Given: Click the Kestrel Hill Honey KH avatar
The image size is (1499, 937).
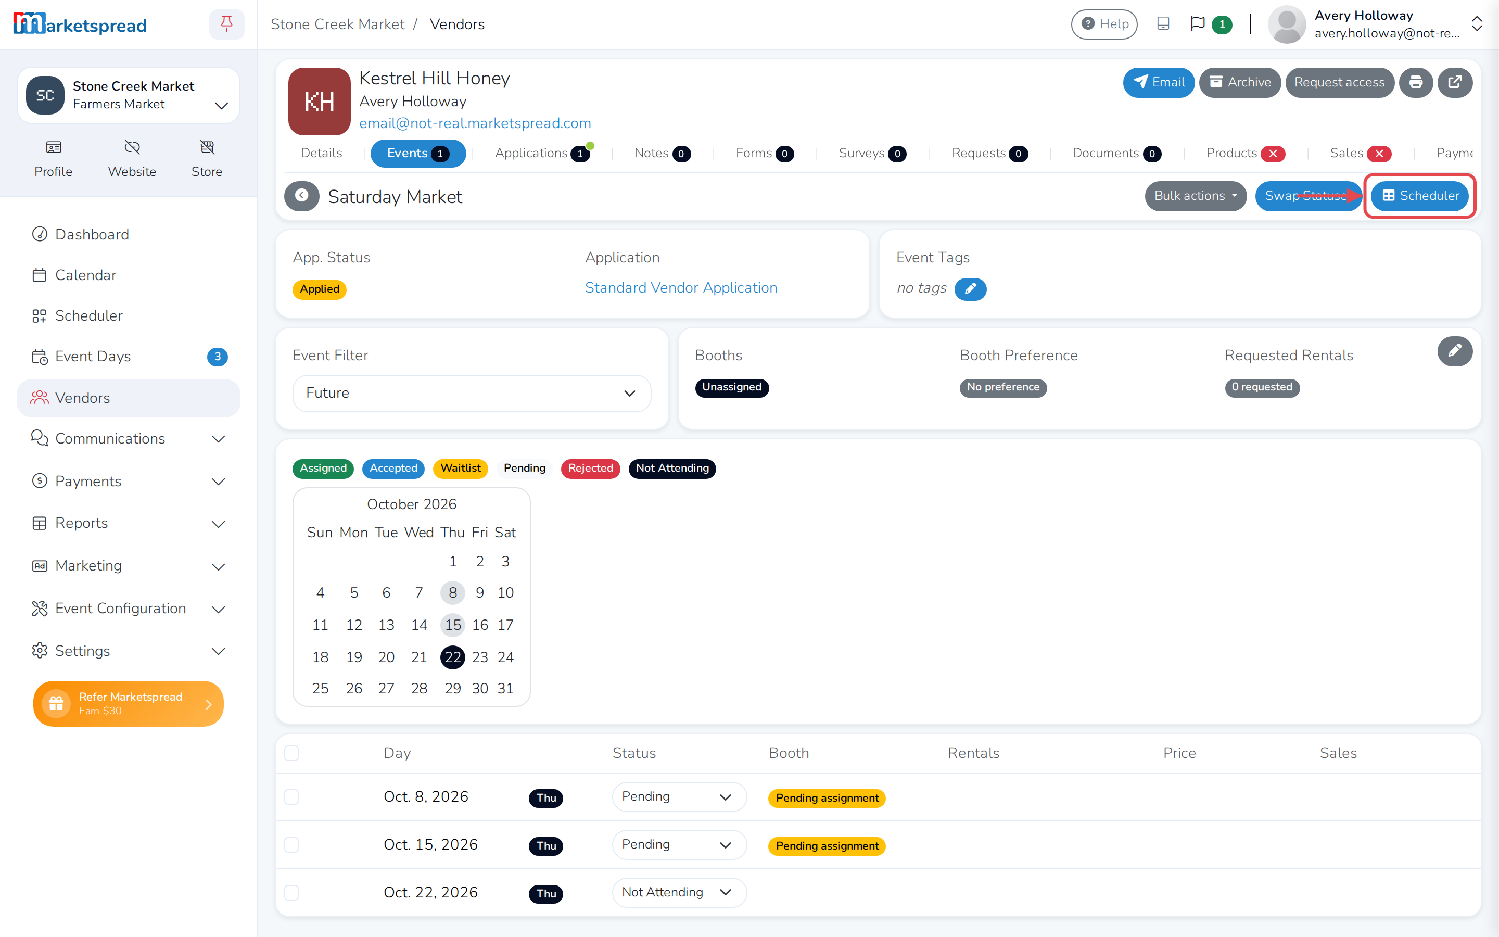Looking at the screenshot, I should point(320,101).
